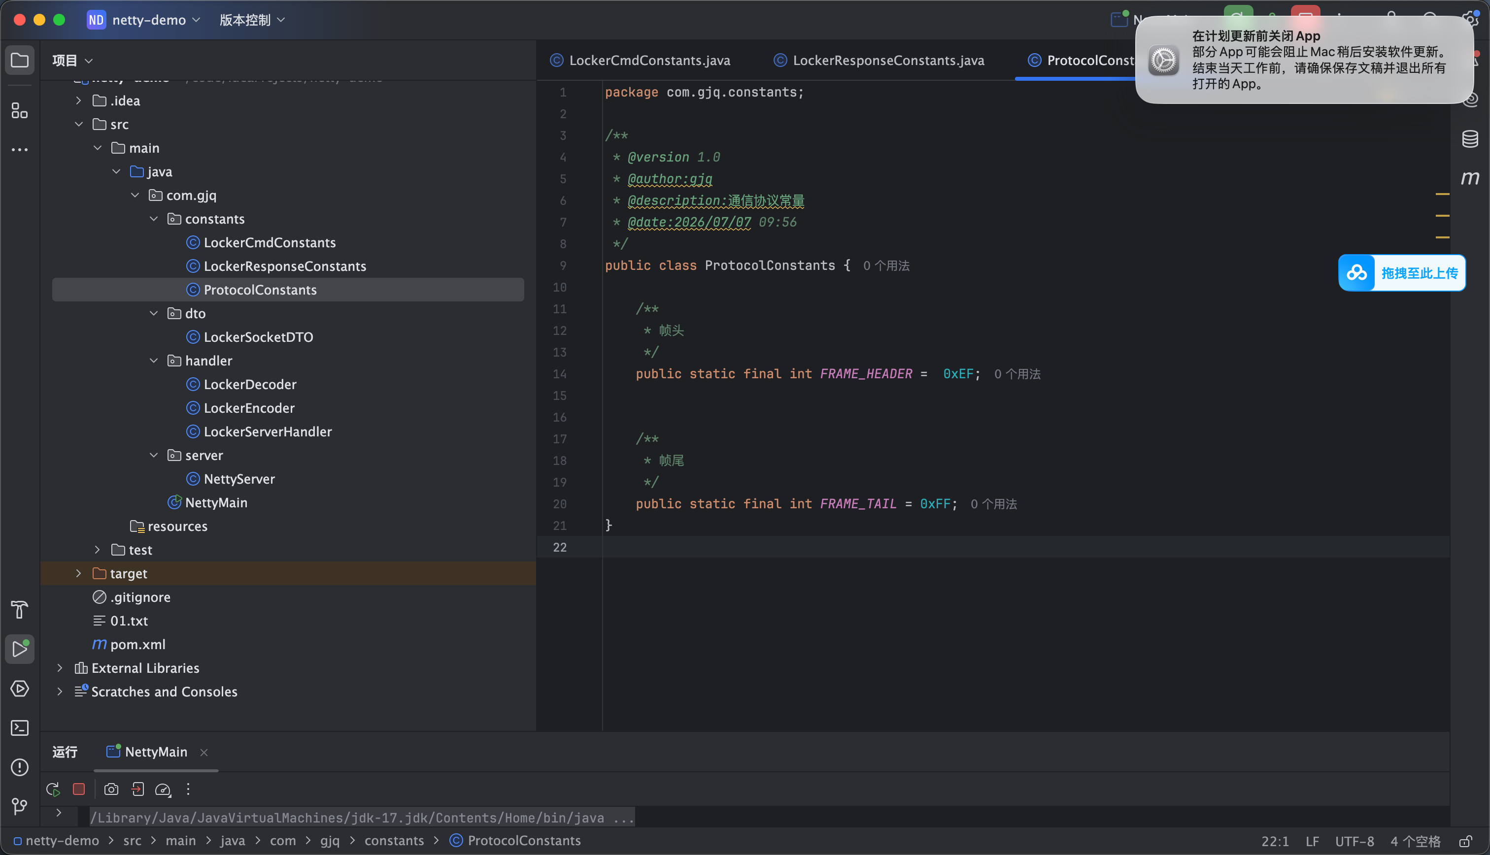
Task: Toggle read-only lock icon in status bar
Action: [x=1466, y=841]
